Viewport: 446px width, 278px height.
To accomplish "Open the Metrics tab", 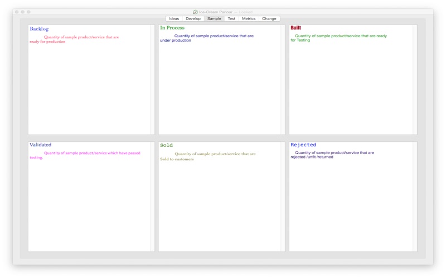I will (x=249, y=19).
